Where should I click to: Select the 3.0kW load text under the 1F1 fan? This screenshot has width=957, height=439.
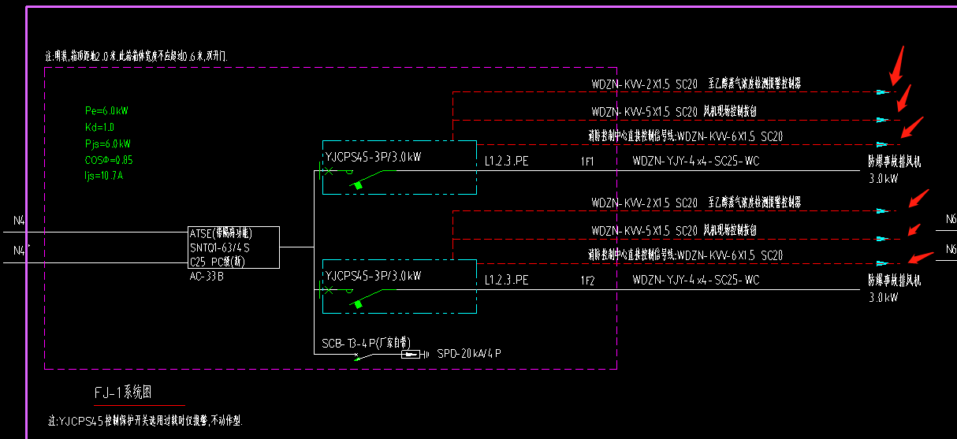click(883, 179)
